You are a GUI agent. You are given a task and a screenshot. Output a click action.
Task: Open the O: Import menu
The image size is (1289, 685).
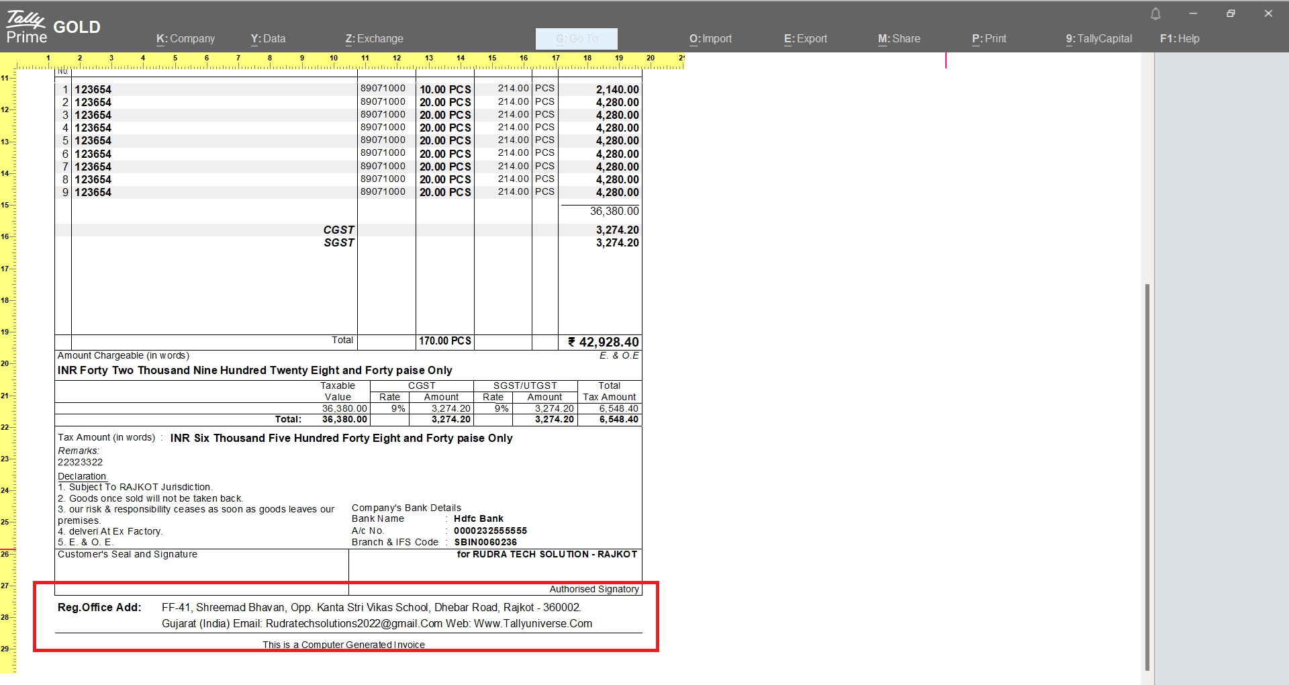click(x=710, y=39)
